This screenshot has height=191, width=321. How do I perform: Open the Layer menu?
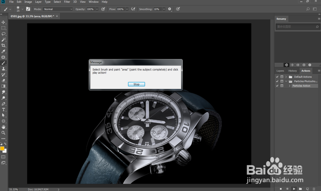pyautogui.click(x=38, y=2)
